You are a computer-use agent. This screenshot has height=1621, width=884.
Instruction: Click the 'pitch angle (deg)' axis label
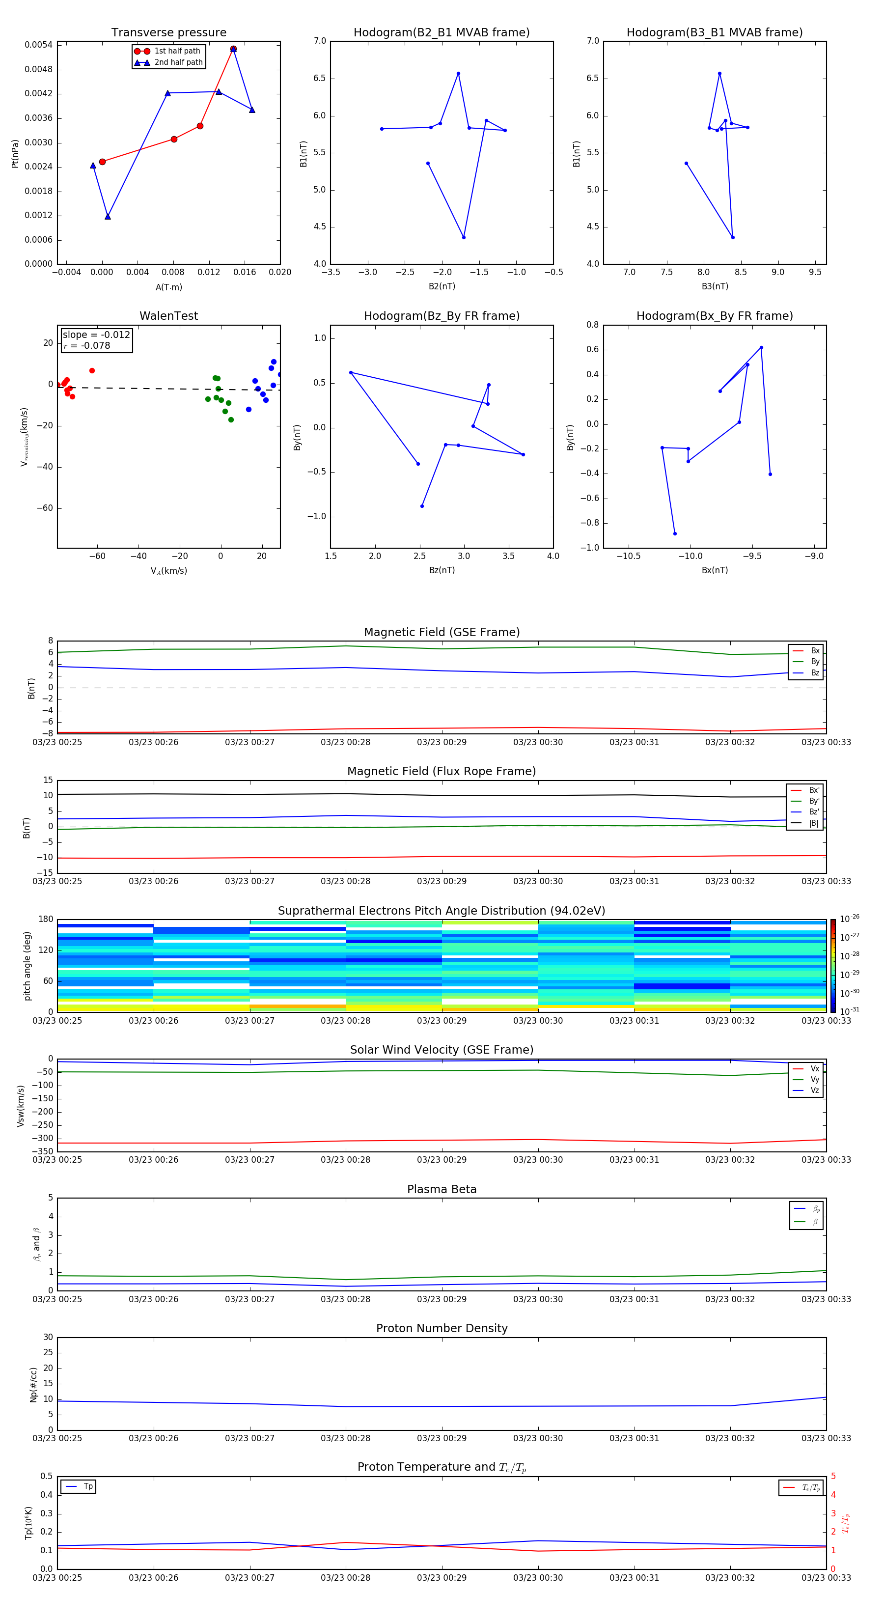pos(27,966)
